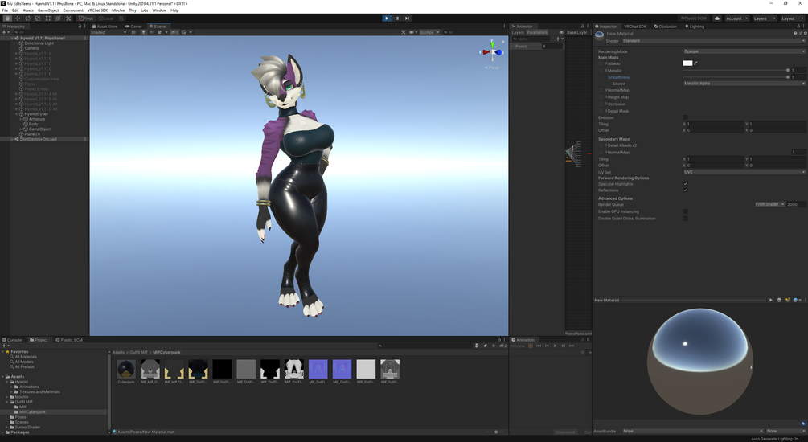This screenshot has height=442, width=808.
Task: Click the Play button to enter play mode
Action: coord(387,18)
